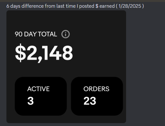This screenshot has height=126, width=165.
Task: Click the info icon beside 90 DAY TOTAL
Action: click(66, 34)
